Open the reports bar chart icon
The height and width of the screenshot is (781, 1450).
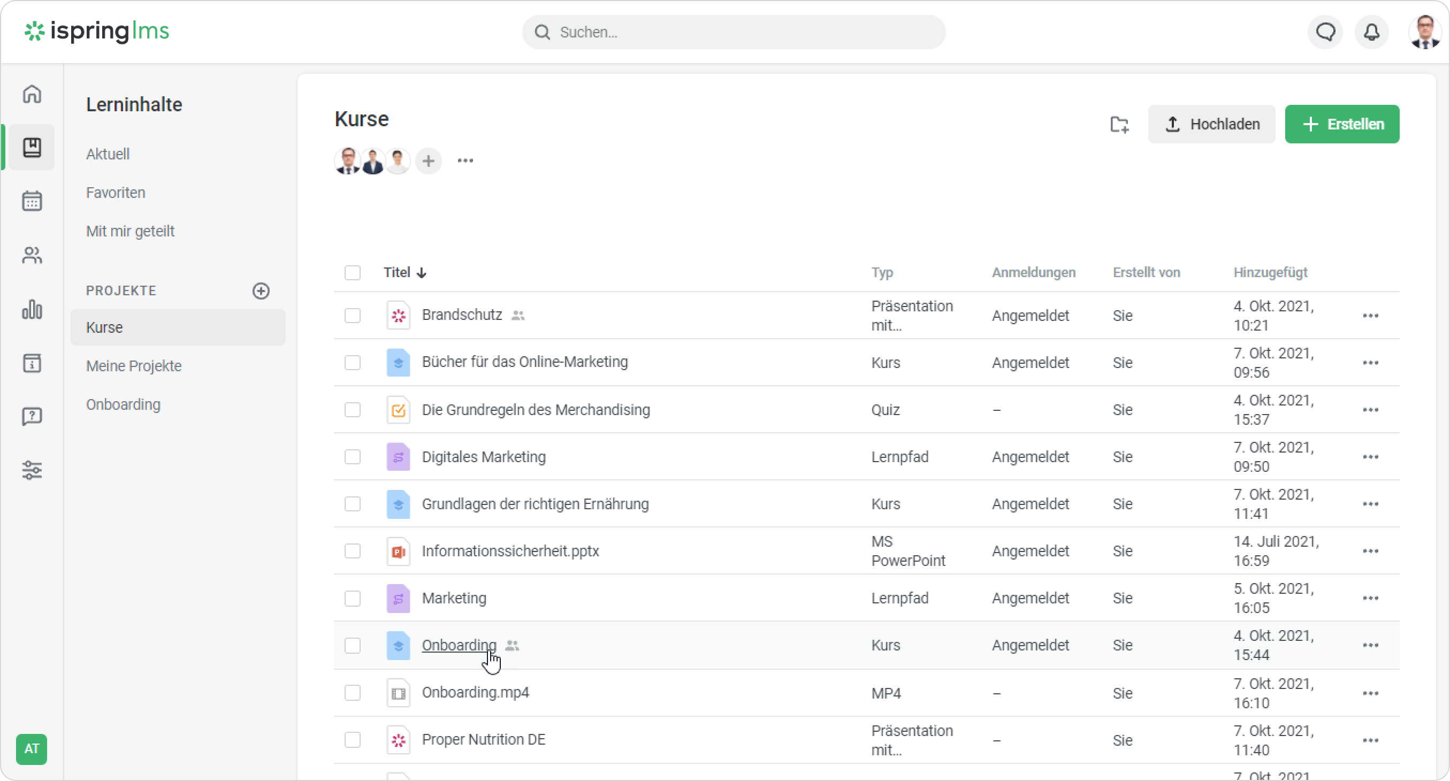click(32, 310)
